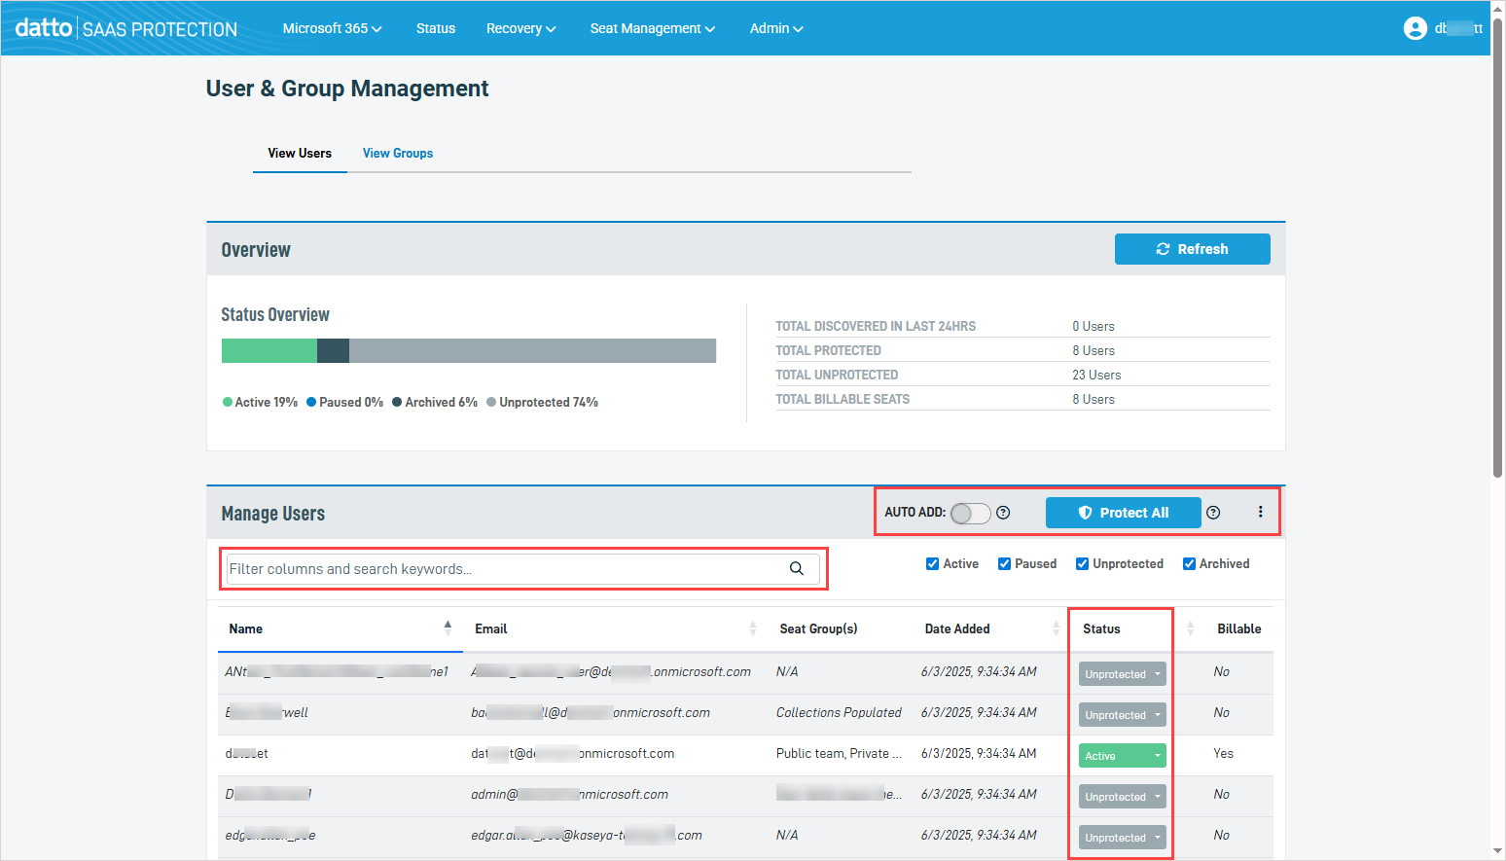Image resolution: width=1506 pixels, height=861 pixels.
Task: Open the Seat Management dropdown
Action: click(652, 28)
